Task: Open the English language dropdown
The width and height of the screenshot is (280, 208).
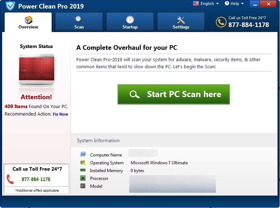Action: (x=206, y=4)
